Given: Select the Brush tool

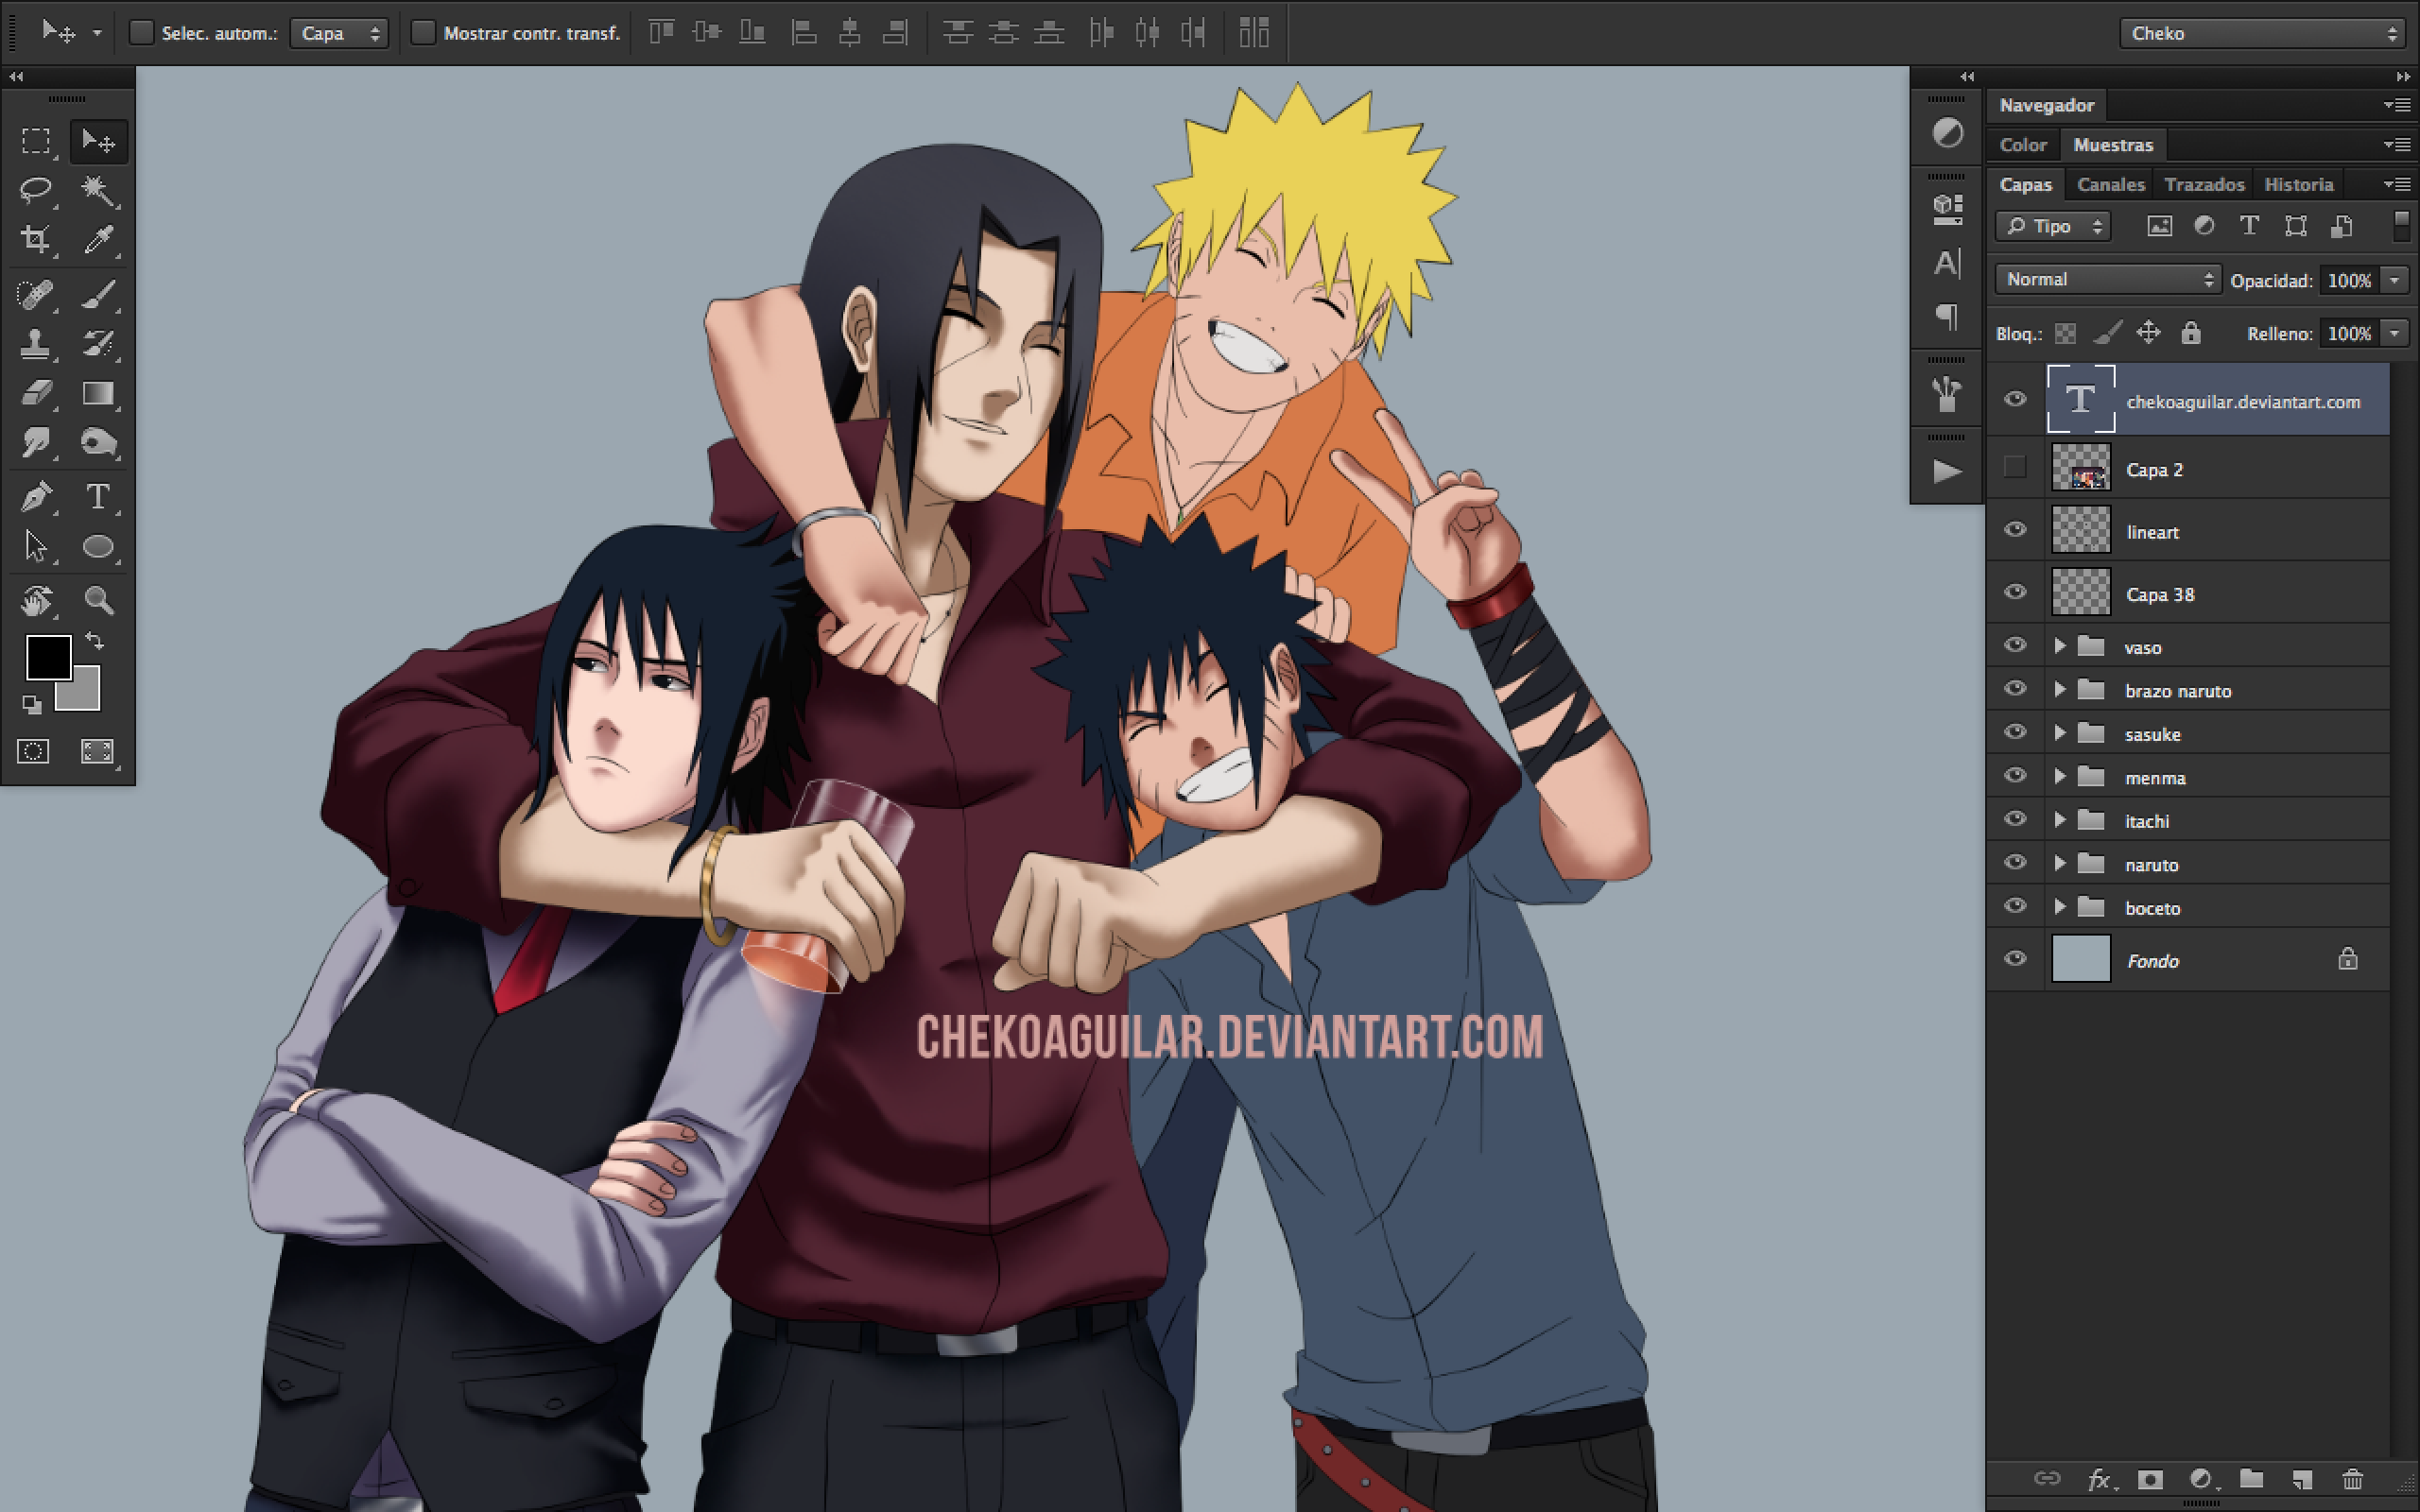Looking at the screenshot, I should [98, 295].
